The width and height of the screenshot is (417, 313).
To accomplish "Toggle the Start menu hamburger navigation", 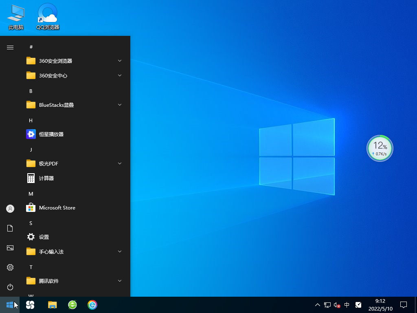I will coord(10,47).
